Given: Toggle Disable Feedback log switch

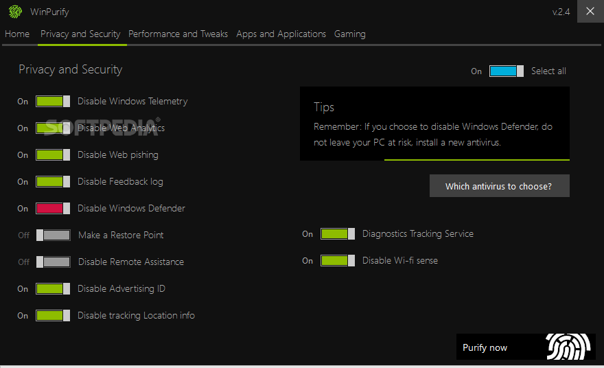Looking at the screenshot, I should (x=53, y=181).
